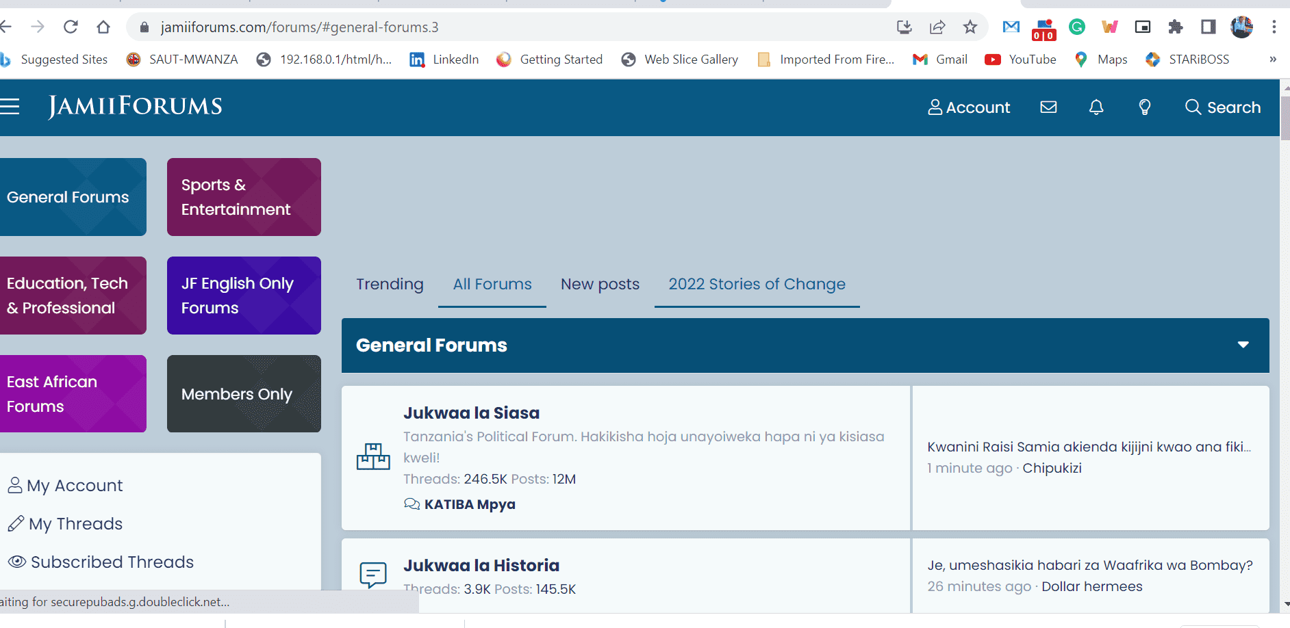This screenshot has width=1290, height=628.
Task: Open the Gmail extension icon in the toolbar
Action: click(1011, 27)
